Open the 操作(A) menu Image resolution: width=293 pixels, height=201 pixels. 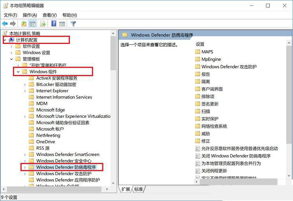point(30,15)
